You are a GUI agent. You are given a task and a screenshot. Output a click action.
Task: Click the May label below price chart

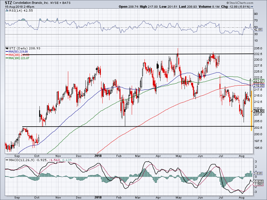pyautogui.click(x=179, y=156)
